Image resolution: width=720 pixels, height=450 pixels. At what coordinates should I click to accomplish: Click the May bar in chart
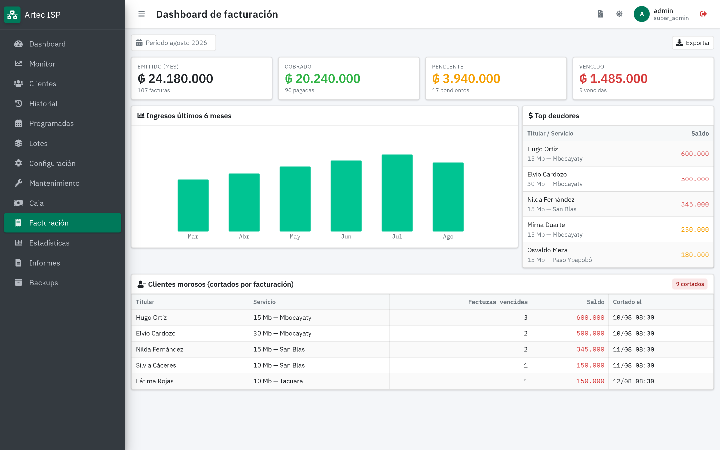295,199
